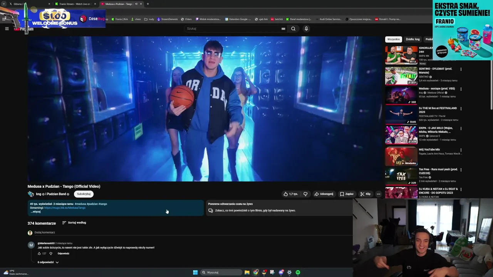Open more actions three-dot menu under video

tap(379, 194)
